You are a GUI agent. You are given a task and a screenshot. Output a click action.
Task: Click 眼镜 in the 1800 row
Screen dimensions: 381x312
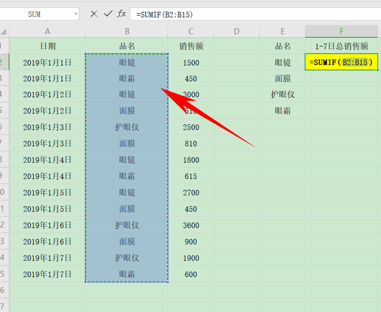[127, 160]
